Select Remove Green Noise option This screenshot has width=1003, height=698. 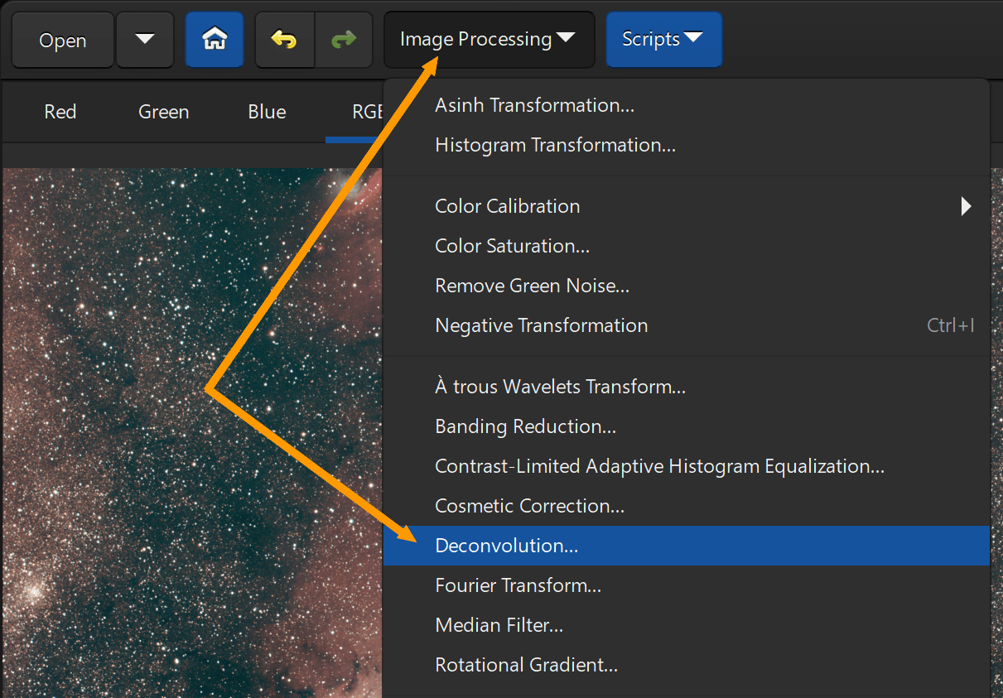[x=532, y=286]
